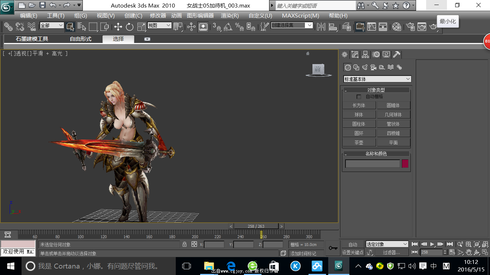Image resolution: width=490 pixels, height=275 pixels.
Task: Open the Material Editor icon
Action: tap(397, 26)
